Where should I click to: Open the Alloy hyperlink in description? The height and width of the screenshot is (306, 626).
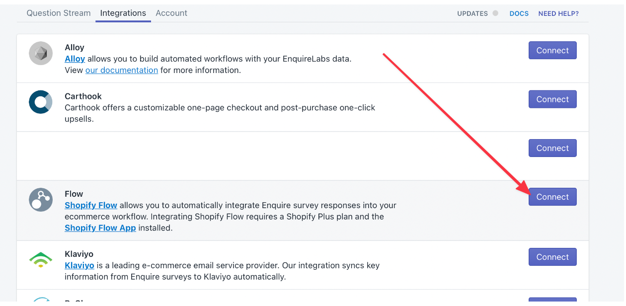coord(75,59)
